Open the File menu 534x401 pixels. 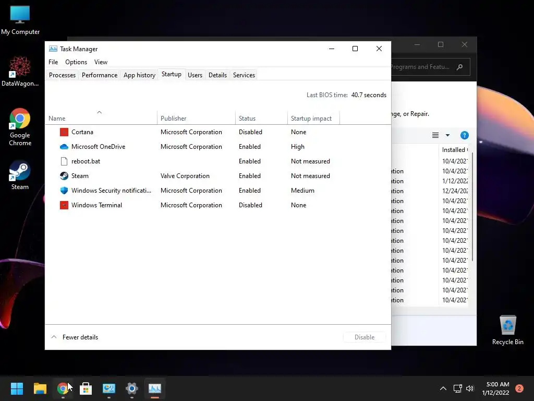[53, 62]
